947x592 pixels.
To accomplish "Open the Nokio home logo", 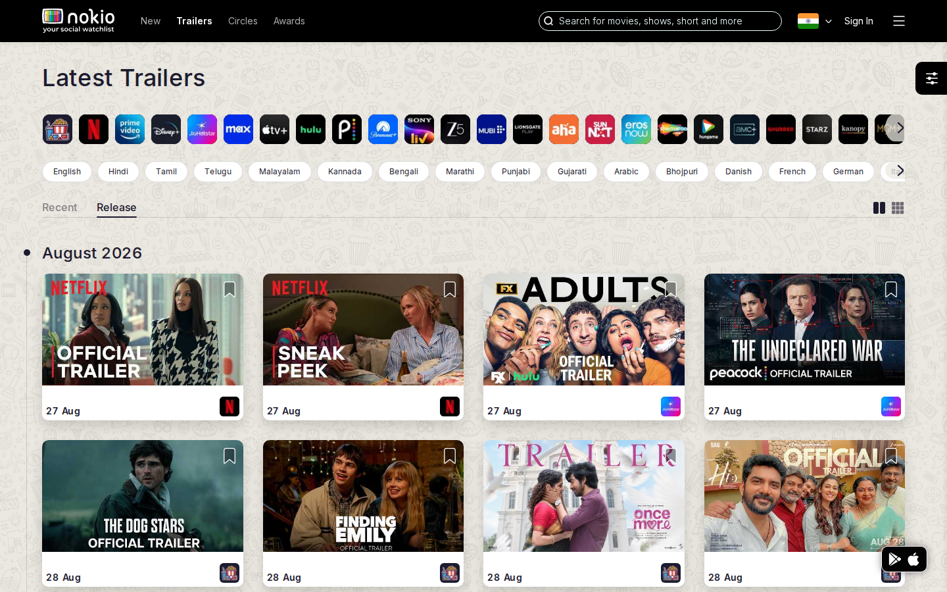I will point(79,20).
